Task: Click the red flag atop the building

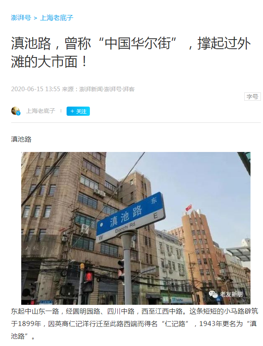Action: coord(189,208)
